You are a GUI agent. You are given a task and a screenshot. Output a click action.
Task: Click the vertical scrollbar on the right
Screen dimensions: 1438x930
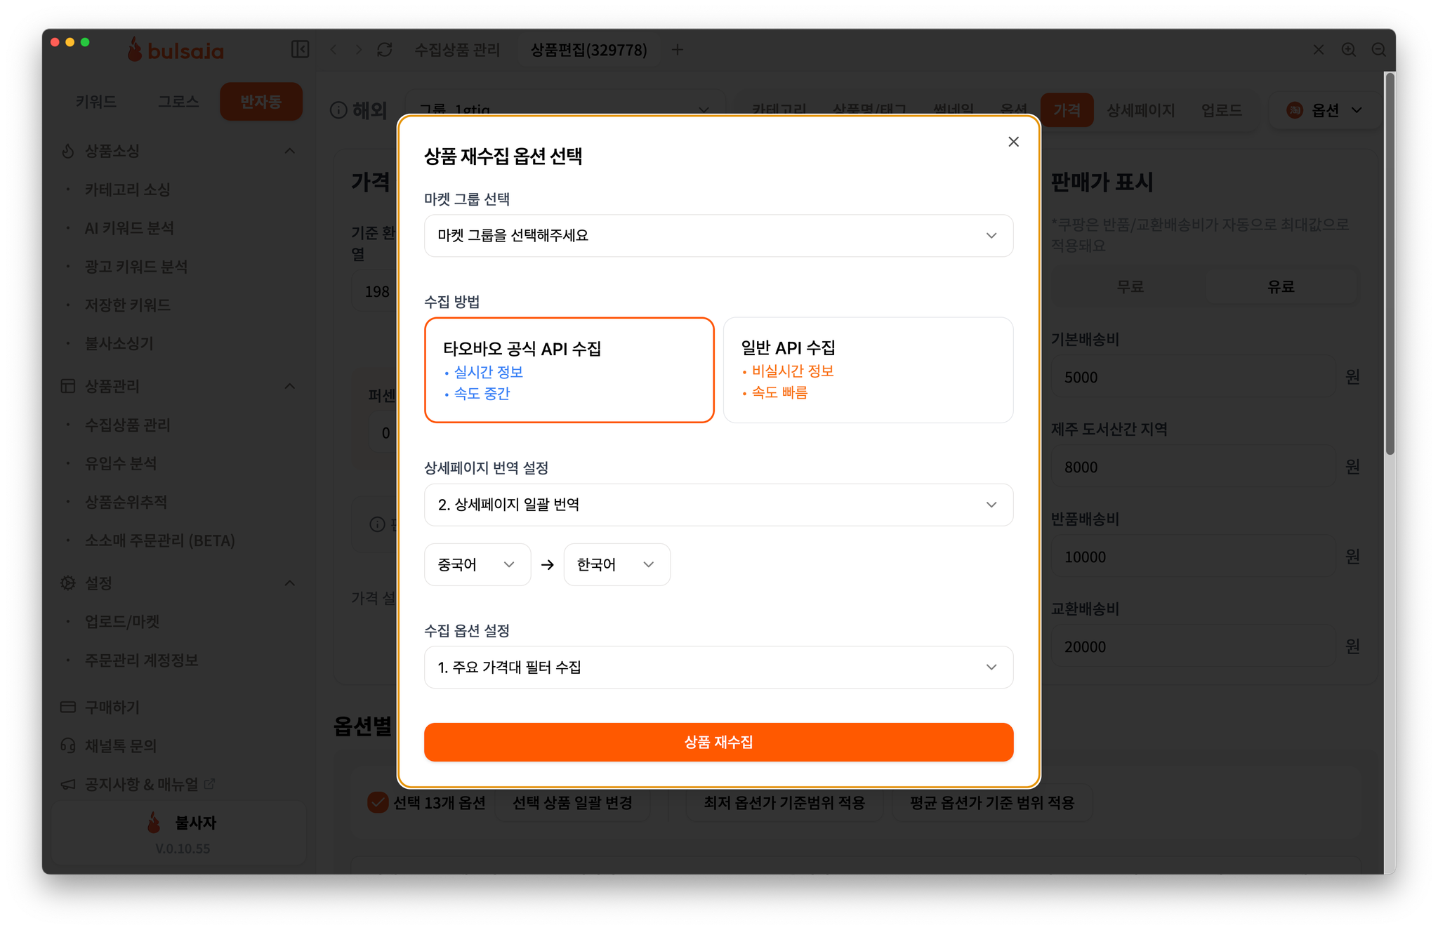(x=1390, y=264)
